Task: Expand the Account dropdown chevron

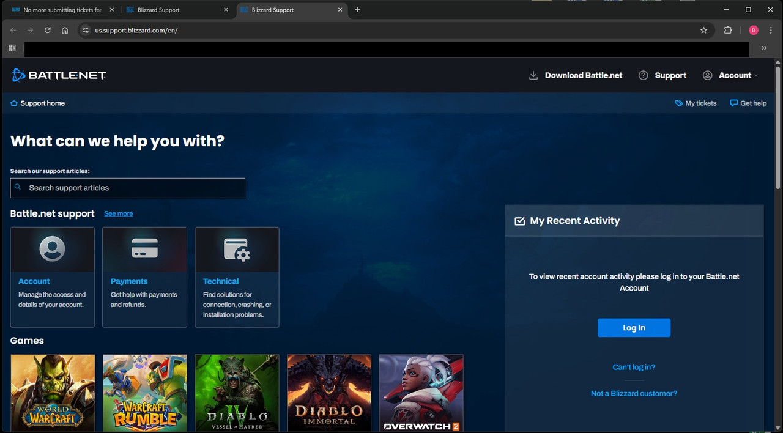Action: (756, 76)
